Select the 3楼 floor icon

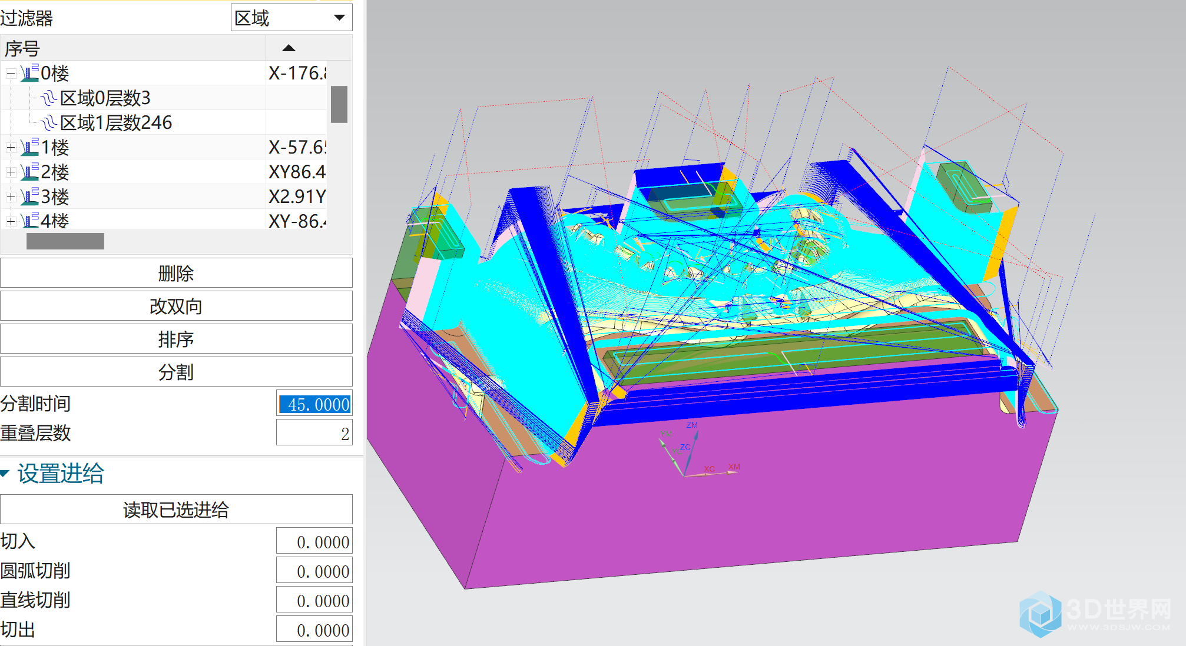point(29,197)
